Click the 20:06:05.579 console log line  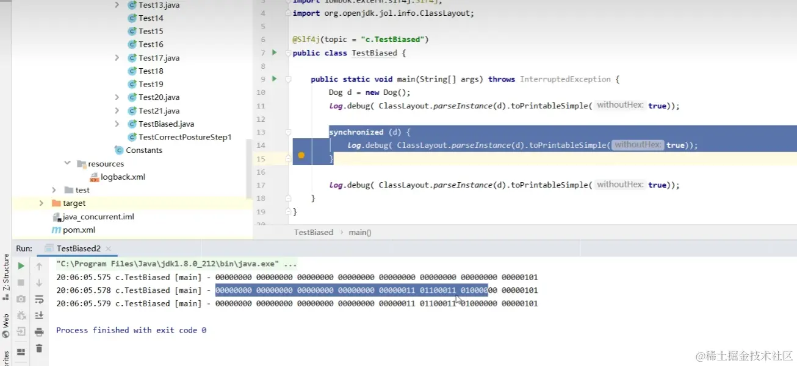297,303
